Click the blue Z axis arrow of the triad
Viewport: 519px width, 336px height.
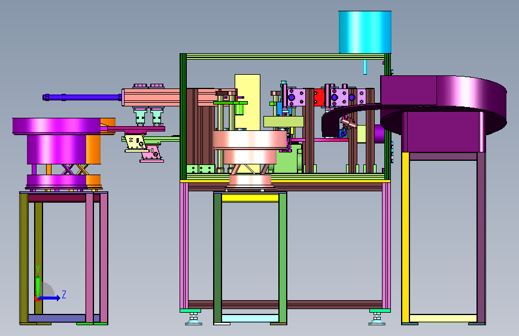pyautogui.click(x=49, y=298)
